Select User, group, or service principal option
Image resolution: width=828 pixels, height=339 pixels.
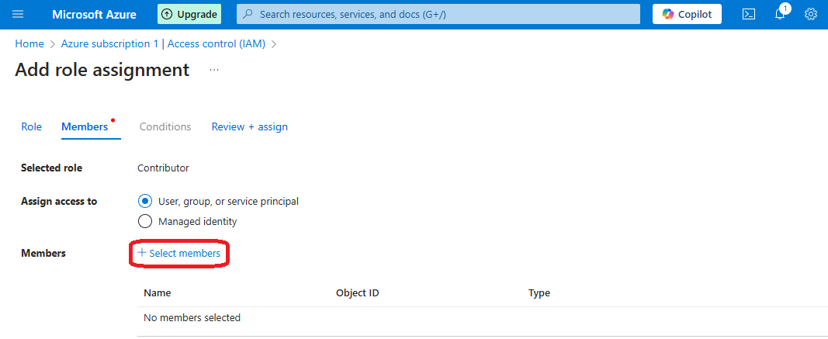point(144,201)
